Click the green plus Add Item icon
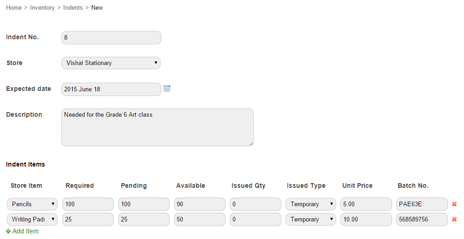This screenshot has height=239, width=464. tap(8, 231)
